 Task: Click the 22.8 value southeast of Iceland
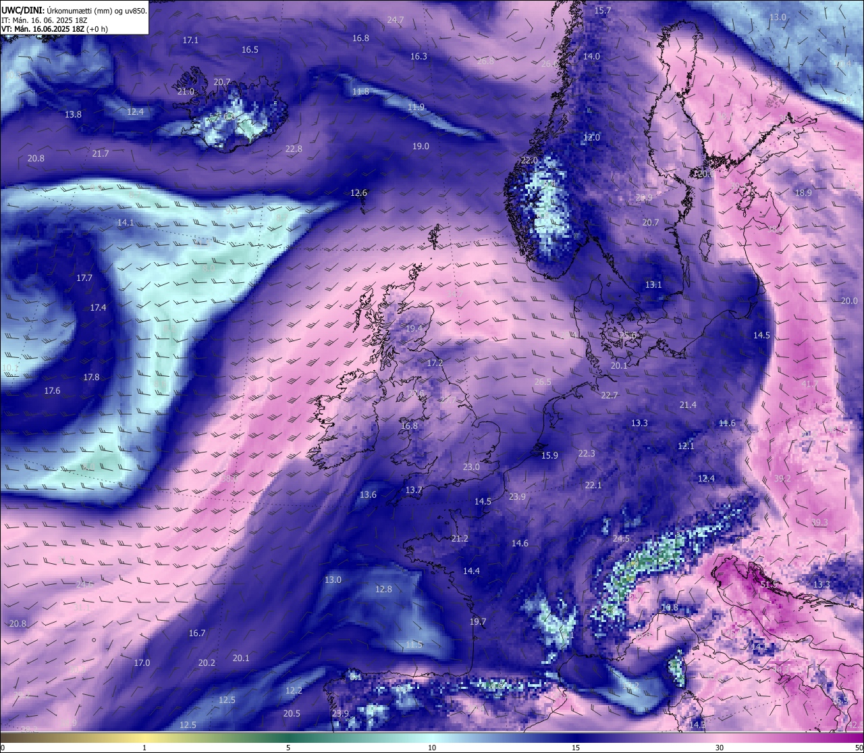tap(294, 149)
